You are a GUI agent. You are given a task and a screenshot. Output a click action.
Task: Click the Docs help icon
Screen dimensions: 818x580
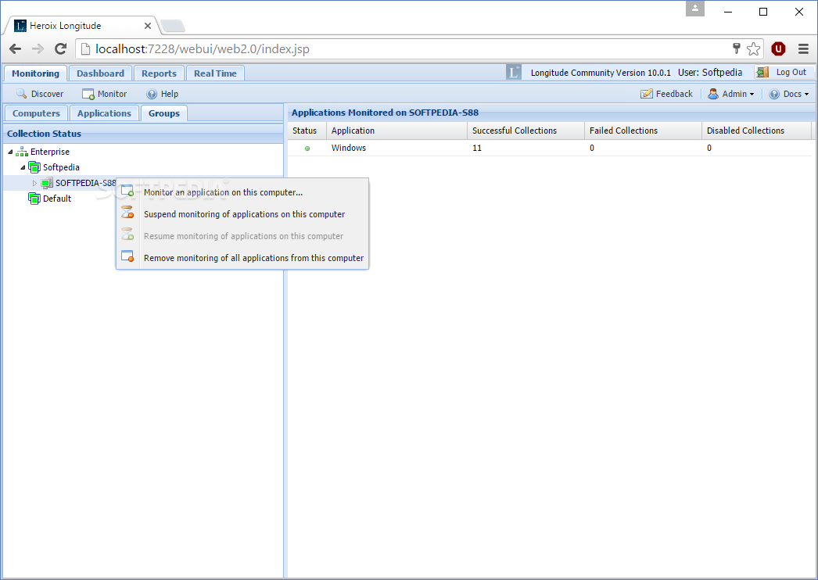[x=774, y=94]
